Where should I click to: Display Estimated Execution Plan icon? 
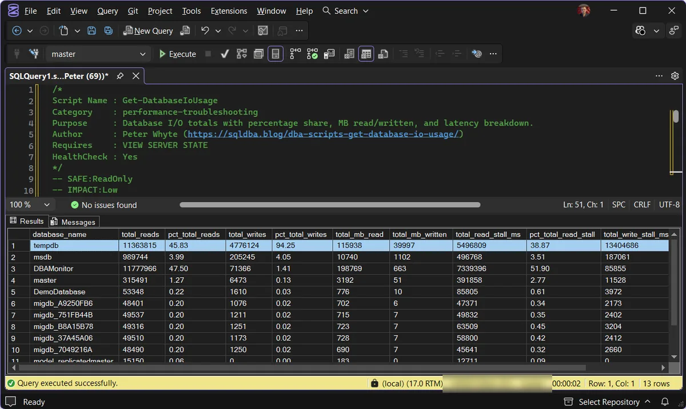click(242, 54)
